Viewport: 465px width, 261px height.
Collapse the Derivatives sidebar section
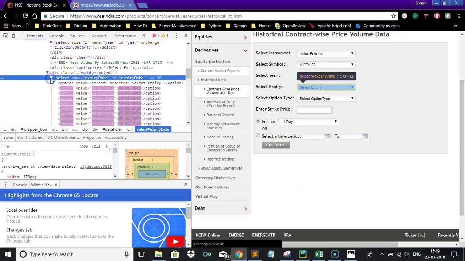[x=245, y=51]
